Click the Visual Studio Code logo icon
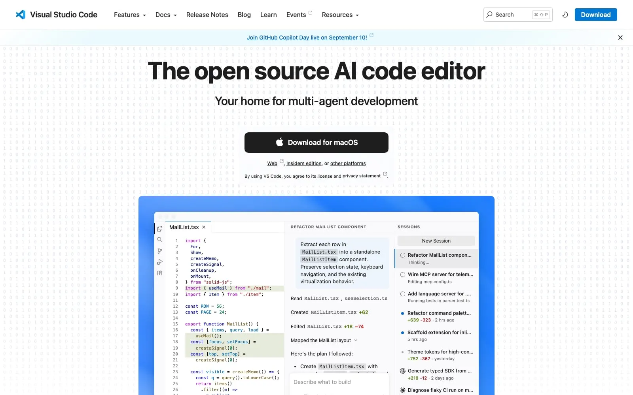 [x=21, y=15]
